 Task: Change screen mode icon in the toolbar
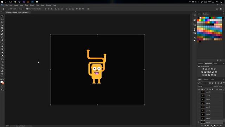click(2, 90)
